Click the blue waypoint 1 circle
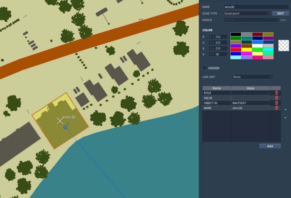This screenshot has width=291, height=198. coord(65,127)
